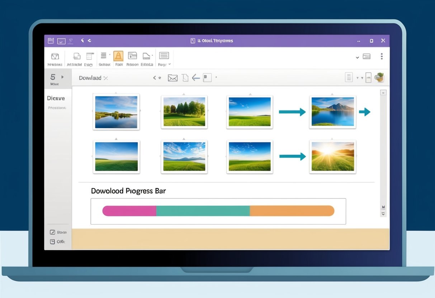Click the plant avatar icon at top right
This screenshot has height=298, width=435.
(x=379, y=77)
